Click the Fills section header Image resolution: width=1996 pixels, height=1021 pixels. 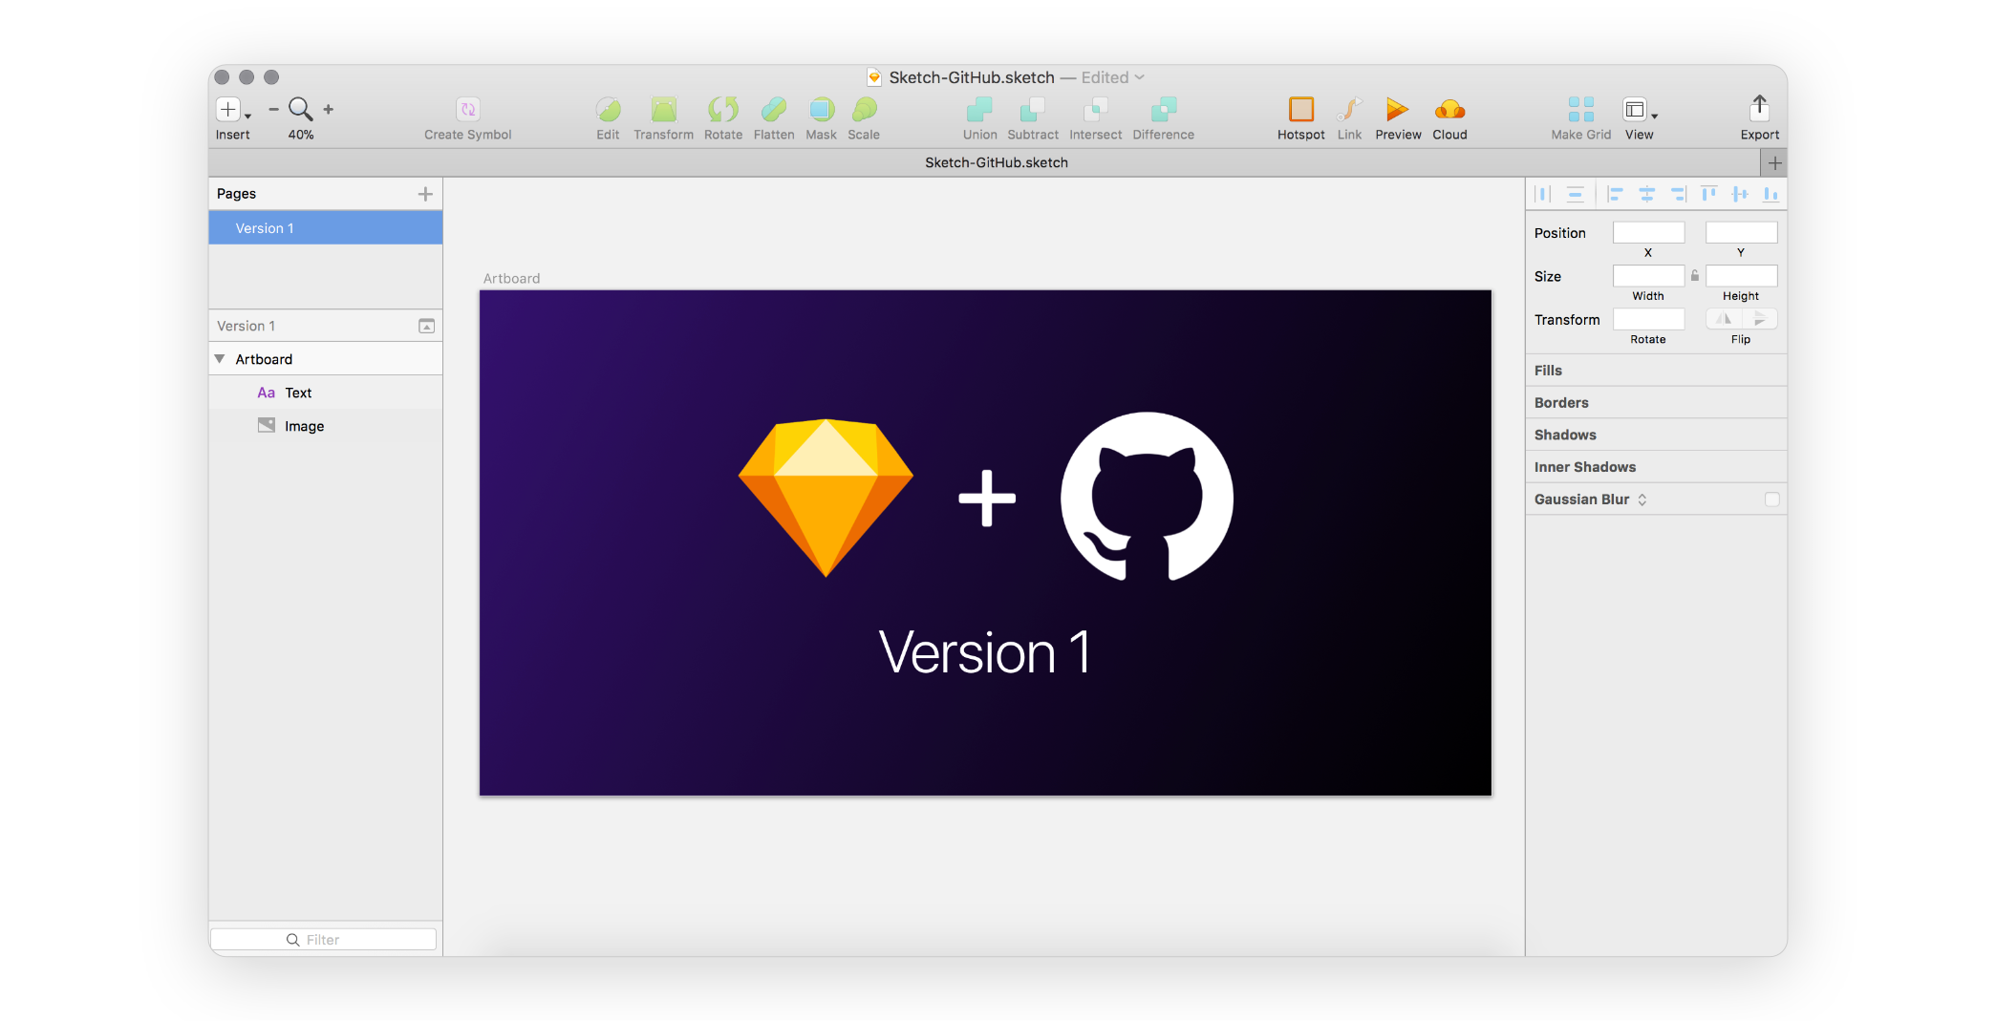pyautogui.click(x=1656, y=371)
